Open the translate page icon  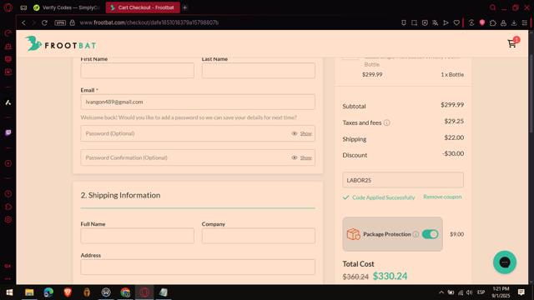436,22
